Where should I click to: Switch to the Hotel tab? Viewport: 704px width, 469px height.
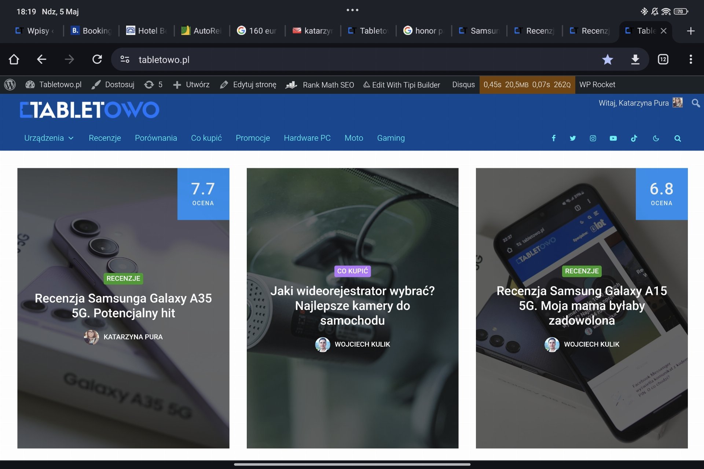coord(146,31)
